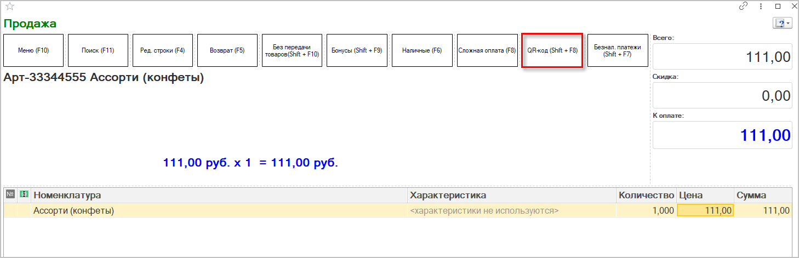Sort by Номенклатура column header

click(219, 195)
